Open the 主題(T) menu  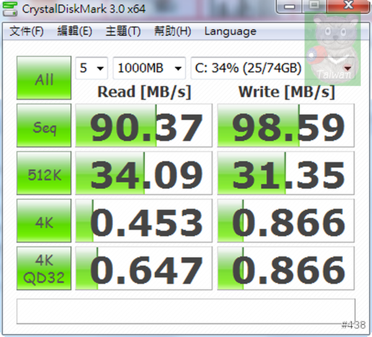click(x=123, y=31)
